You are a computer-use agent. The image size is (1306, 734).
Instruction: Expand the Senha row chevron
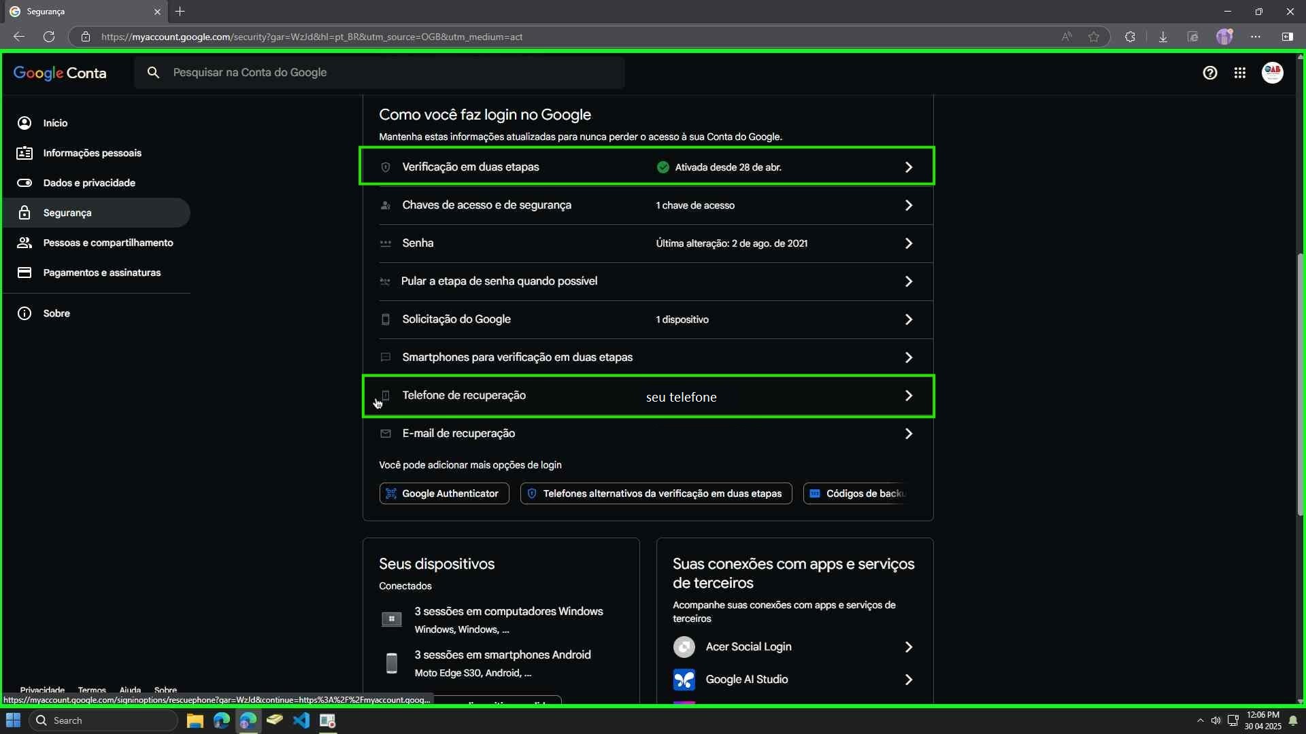click(x=908, y=243)
